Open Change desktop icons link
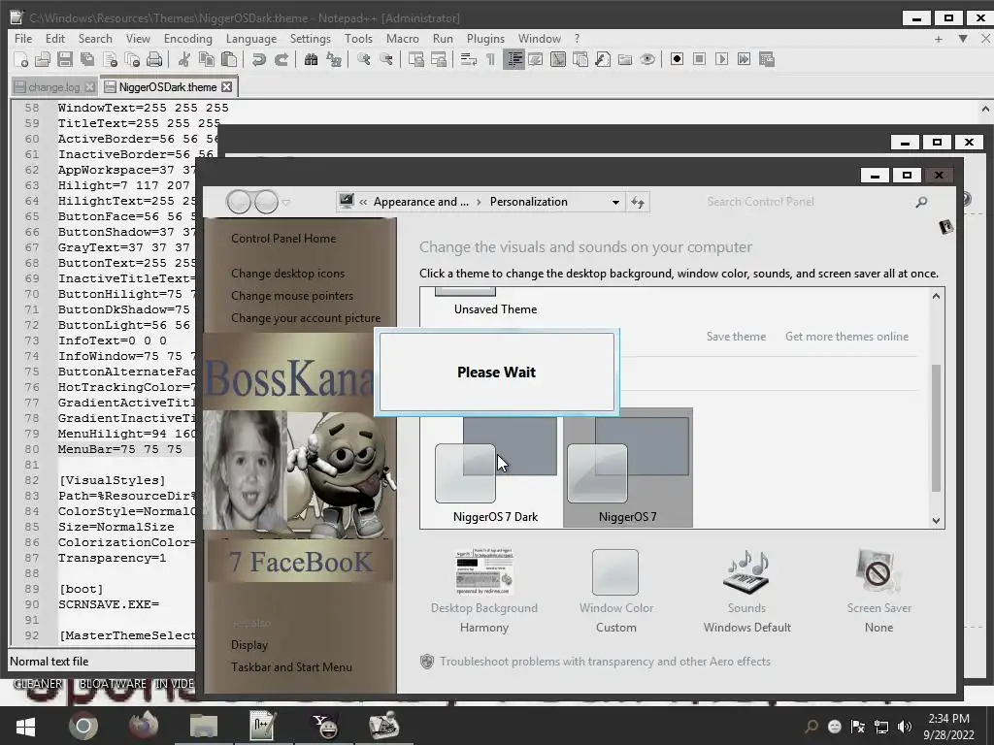994x745 pixels. pos(287,274)
